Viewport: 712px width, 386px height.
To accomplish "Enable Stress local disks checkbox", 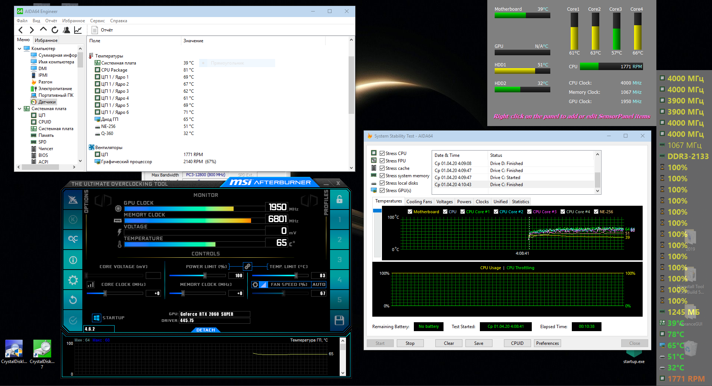I will 382,183.
